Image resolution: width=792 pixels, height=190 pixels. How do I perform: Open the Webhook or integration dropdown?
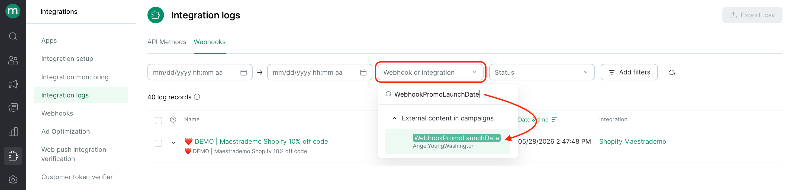(x=430, y=73)
